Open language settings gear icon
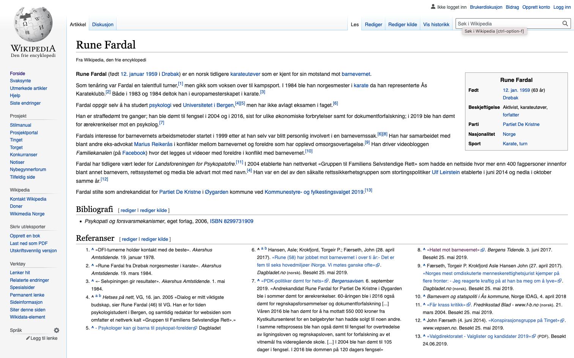 coord(57,330)
